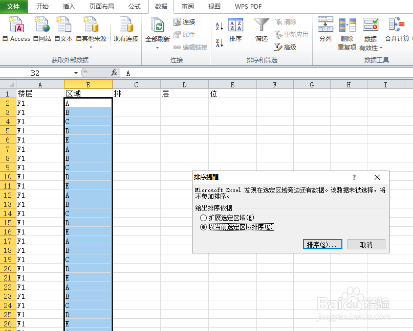Select the 扩展选定区域 radio option

click(x=204, y=217)
